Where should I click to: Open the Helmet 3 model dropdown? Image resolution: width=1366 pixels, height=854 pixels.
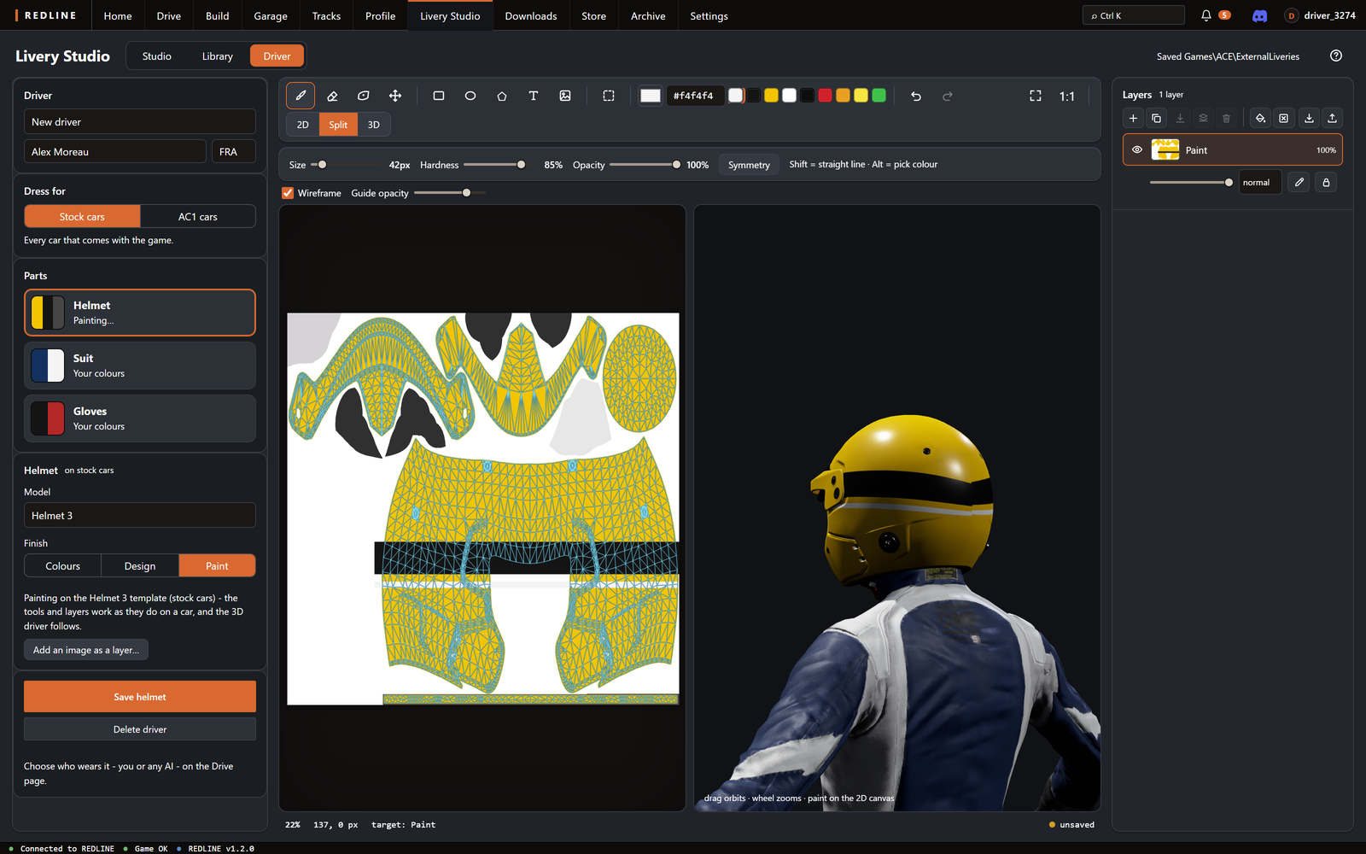[140, 515]
